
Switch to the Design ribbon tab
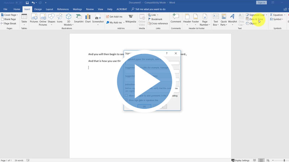(x=38, y=9)
